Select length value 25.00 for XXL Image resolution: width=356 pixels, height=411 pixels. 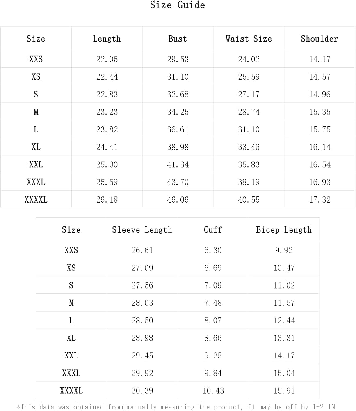107,165
